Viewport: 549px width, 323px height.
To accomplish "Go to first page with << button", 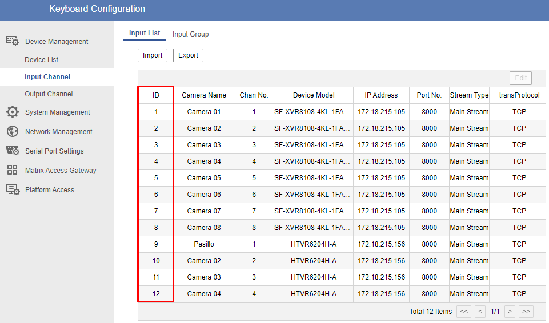I will pyautogui.click(x=464, y=311).
